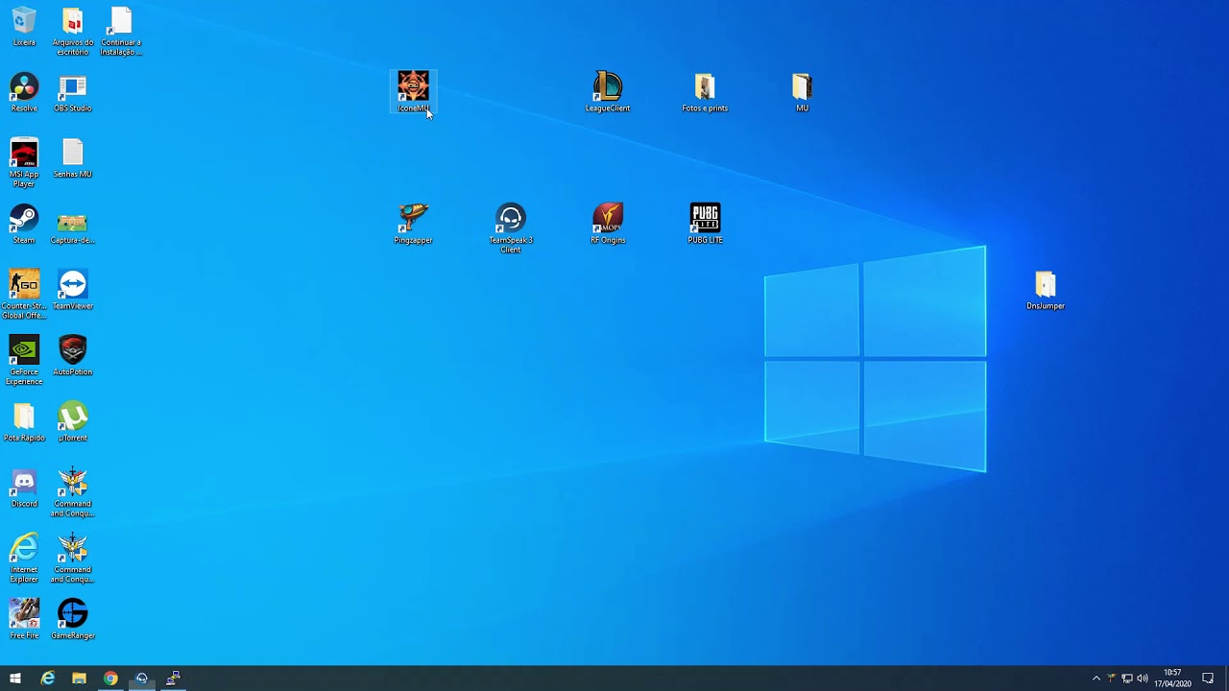Open MSI App Player
The width and height of the screenshot is (1229, 691).
24,162
